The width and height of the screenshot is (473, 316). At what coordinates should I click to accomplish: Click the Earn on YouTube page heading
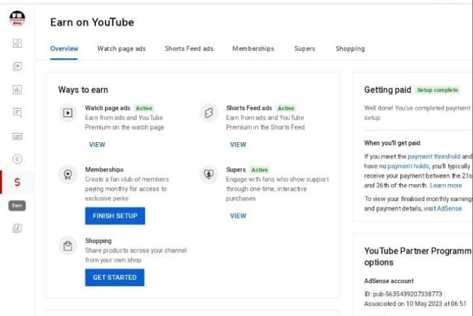[92, 22]
